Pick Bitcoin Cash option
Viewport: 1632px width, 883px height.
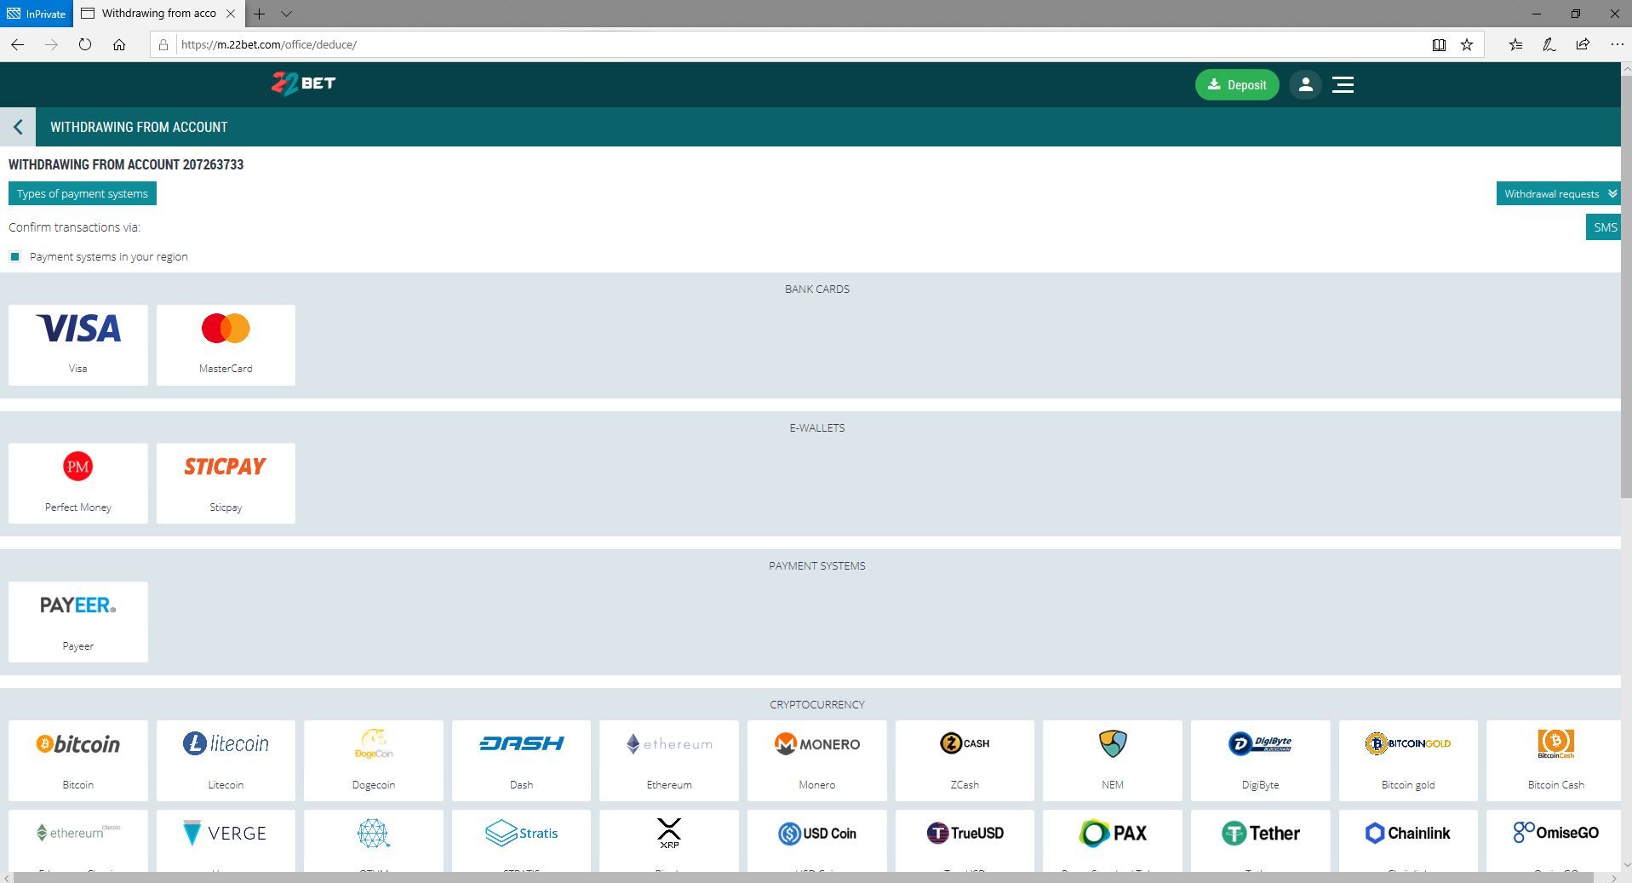tap(1554, 760)
